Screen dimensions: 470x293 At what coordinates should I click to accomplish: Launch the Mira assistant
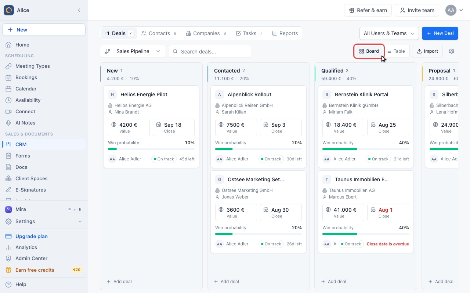[x=44, y=209]
